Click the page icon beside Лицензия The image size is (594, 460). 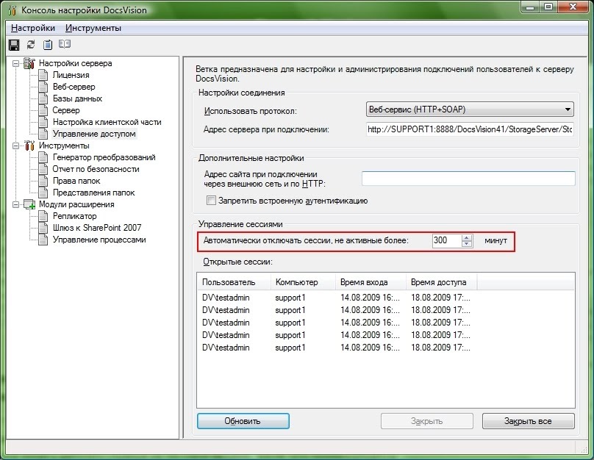(43, 75)
